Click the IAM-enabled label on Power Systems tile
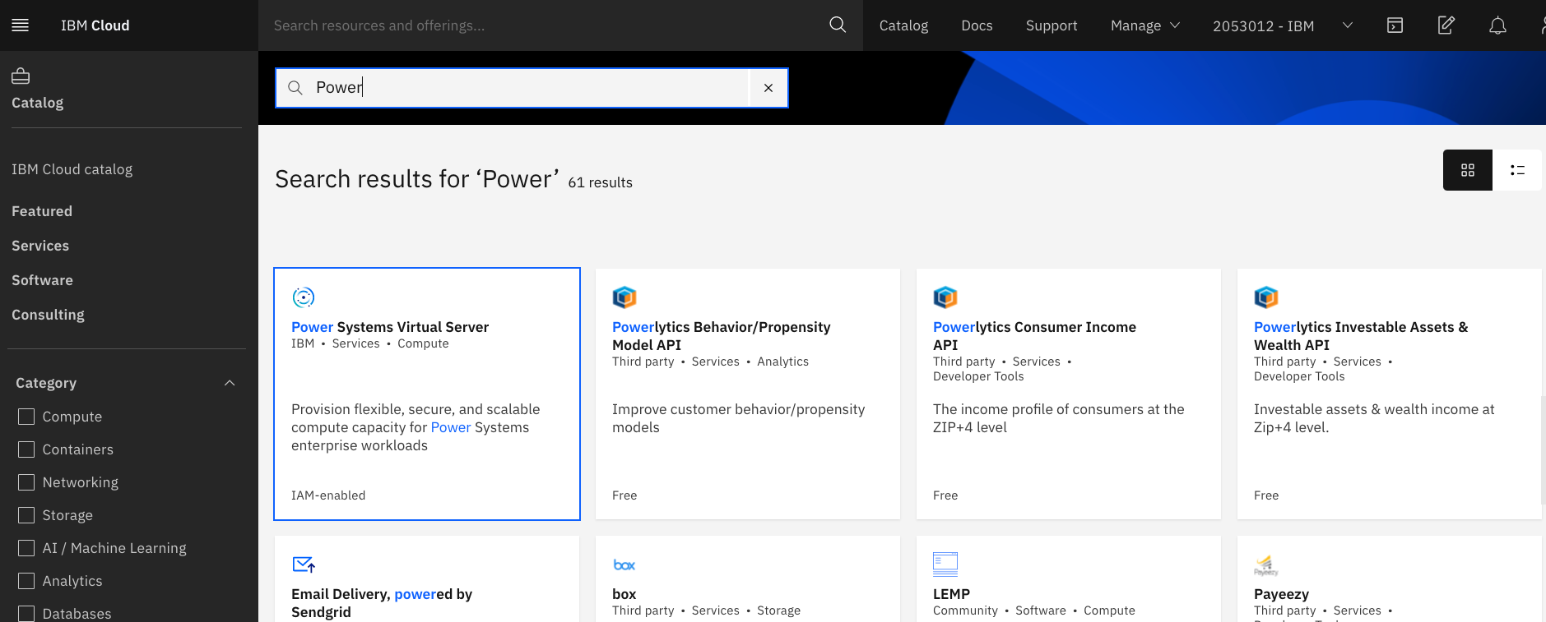The width and height of the screenshot is (1546, 622). pos(328,495)
